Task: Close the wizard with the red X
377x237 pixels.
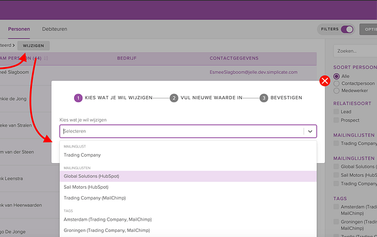Action: 325,81
